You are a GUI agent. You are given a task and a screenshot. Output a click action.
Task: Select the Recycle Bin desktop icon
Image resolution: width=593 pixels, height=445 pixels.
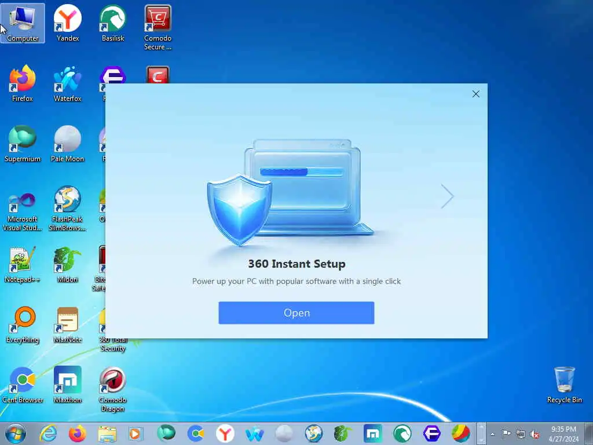pos(564,385)
